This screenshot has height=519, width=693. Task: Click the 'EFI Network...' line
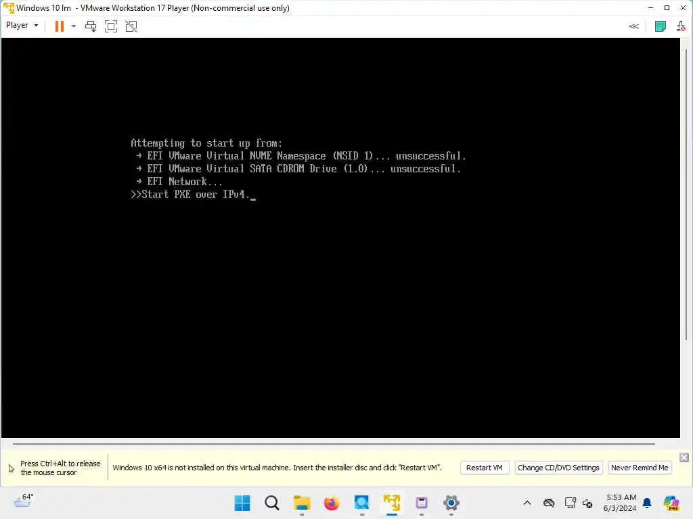(x=179, y=182)
